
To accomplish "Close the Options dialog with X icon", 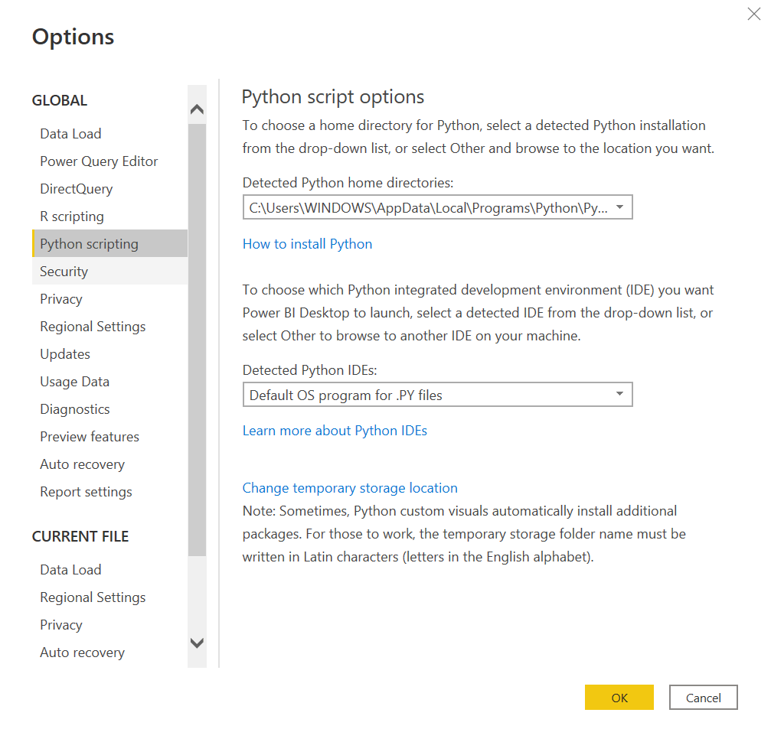I will (x=753, y=14).
